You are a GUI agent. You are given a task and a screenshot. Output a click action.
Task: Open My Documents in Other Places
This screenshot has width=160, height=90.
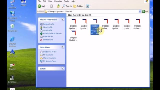48,55
